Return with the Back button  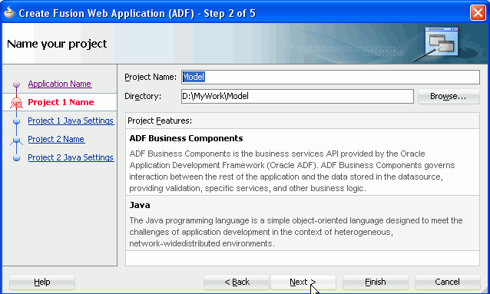[237, 282]
